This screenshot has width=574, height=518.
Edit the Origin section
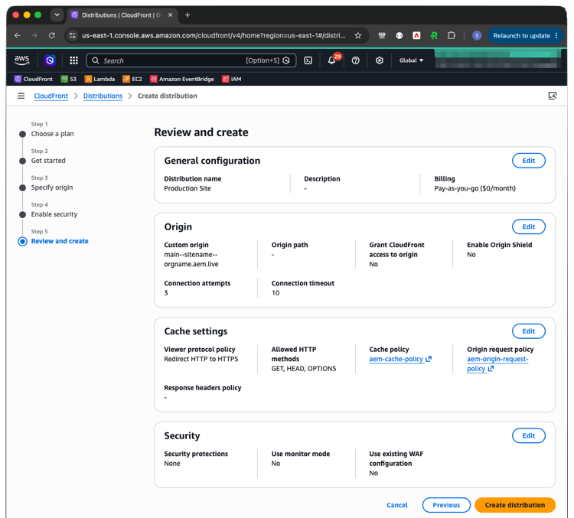(529, 226)
